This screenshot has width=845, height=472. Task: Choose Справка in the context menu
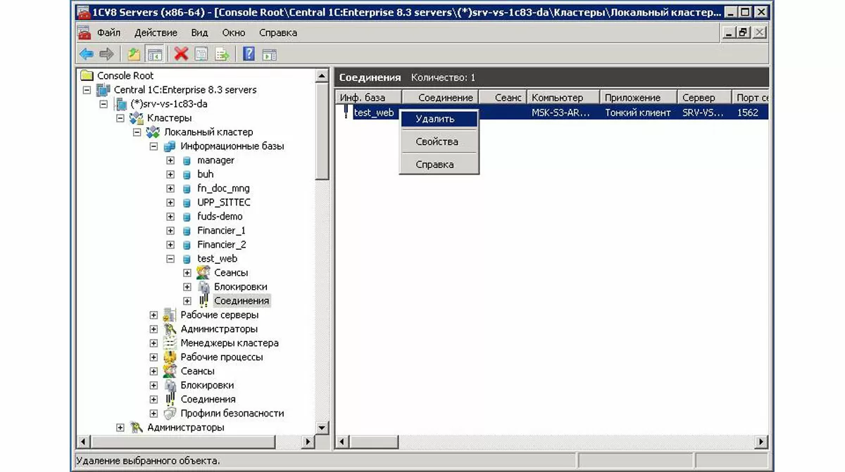[x=439, y=164]
